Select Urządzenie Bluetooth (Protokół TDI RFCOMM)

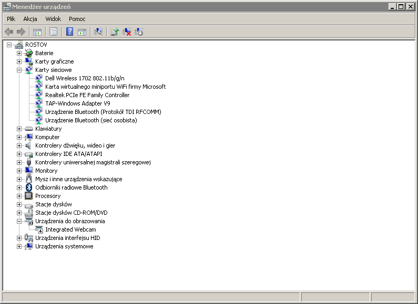[x=103, y=112]
